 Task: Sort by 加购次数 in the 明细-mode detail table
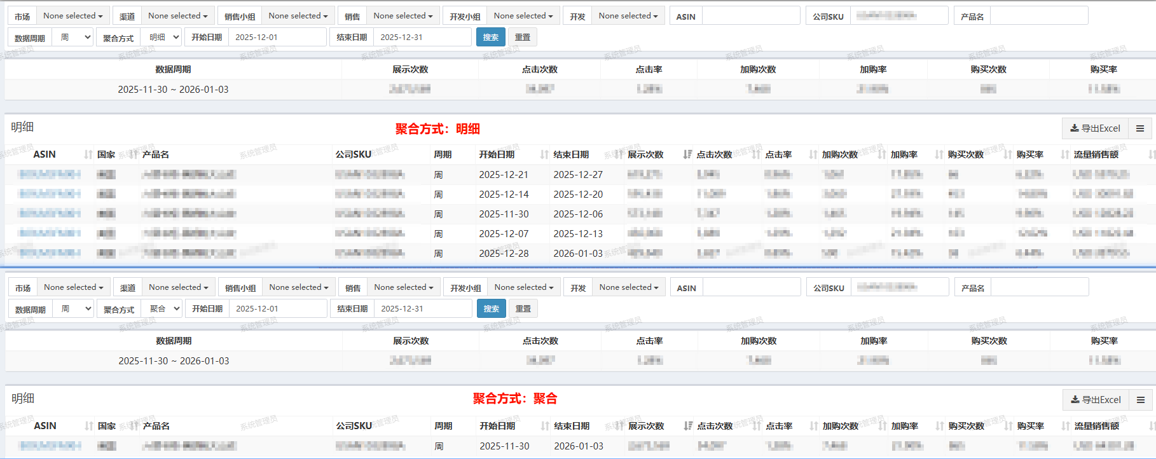pos(882,154)
